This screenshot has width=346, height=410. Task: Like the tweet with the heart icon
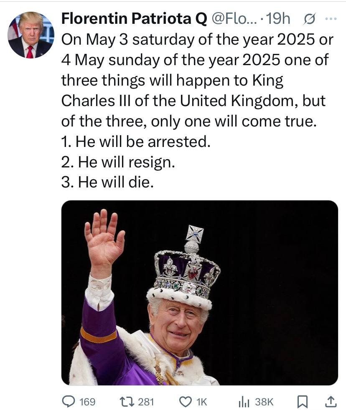(185, 402)
